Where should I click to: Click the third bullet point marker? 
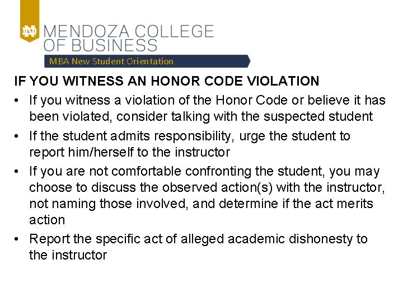point(18,172)
